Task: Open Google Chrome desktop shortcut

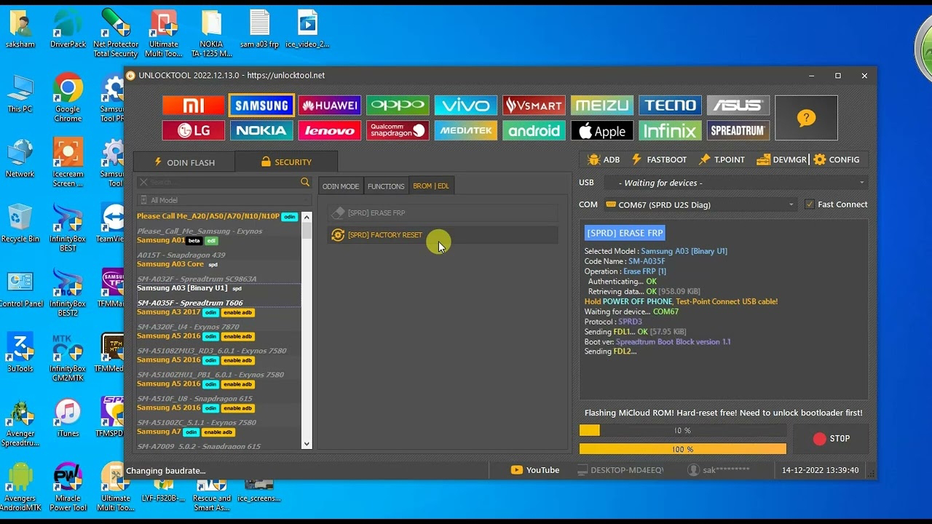Action: (x=68, y=98)
